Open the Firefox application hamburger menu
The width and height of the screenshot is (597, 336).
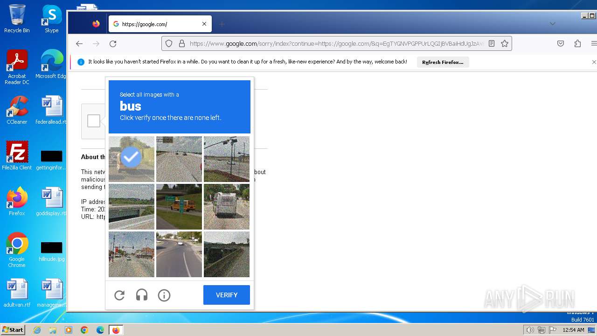tap(594, 43)
